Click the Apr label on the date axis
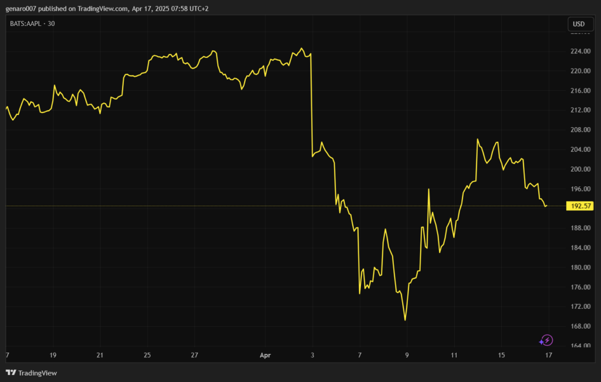The width and height of the screenshot is (601, 382). coord(265,356)
